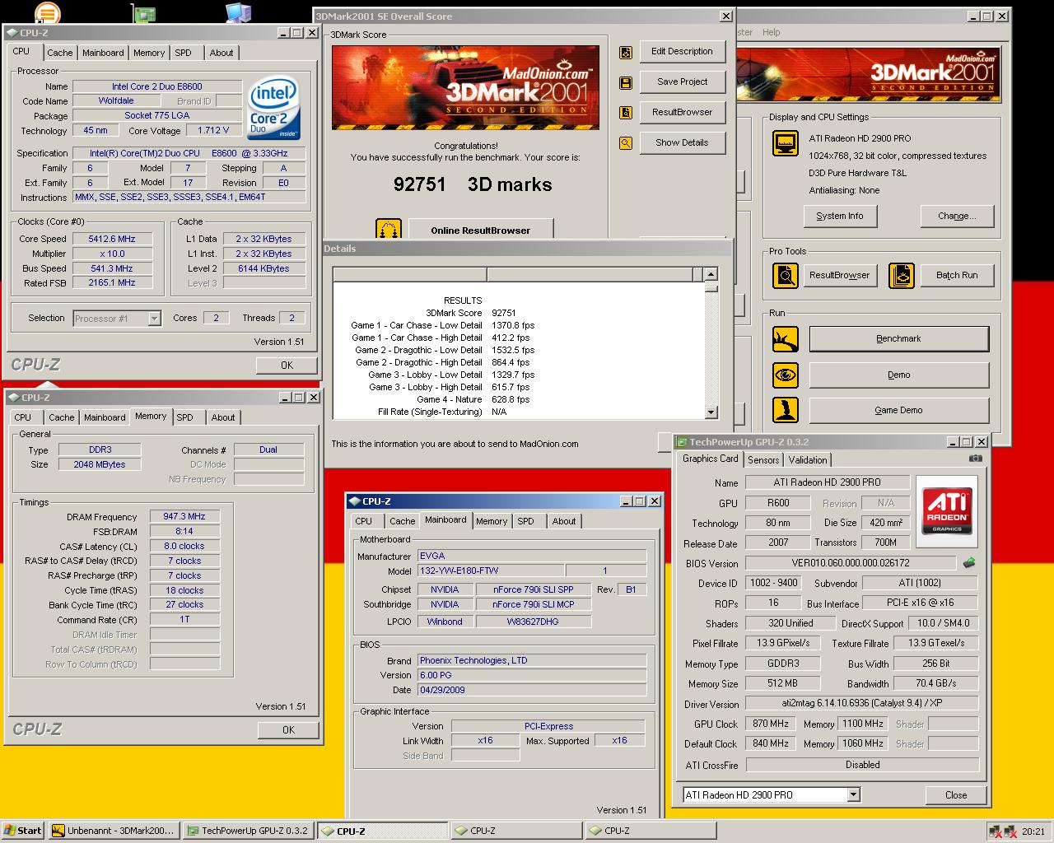1054x843 pixels.
Task: Click the Details list scroll down arrow
Action: 711,412
